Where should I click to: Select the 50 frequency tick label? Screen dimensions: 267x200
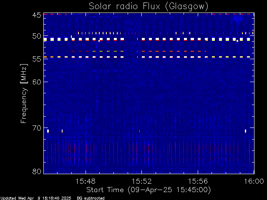(37, 36)
